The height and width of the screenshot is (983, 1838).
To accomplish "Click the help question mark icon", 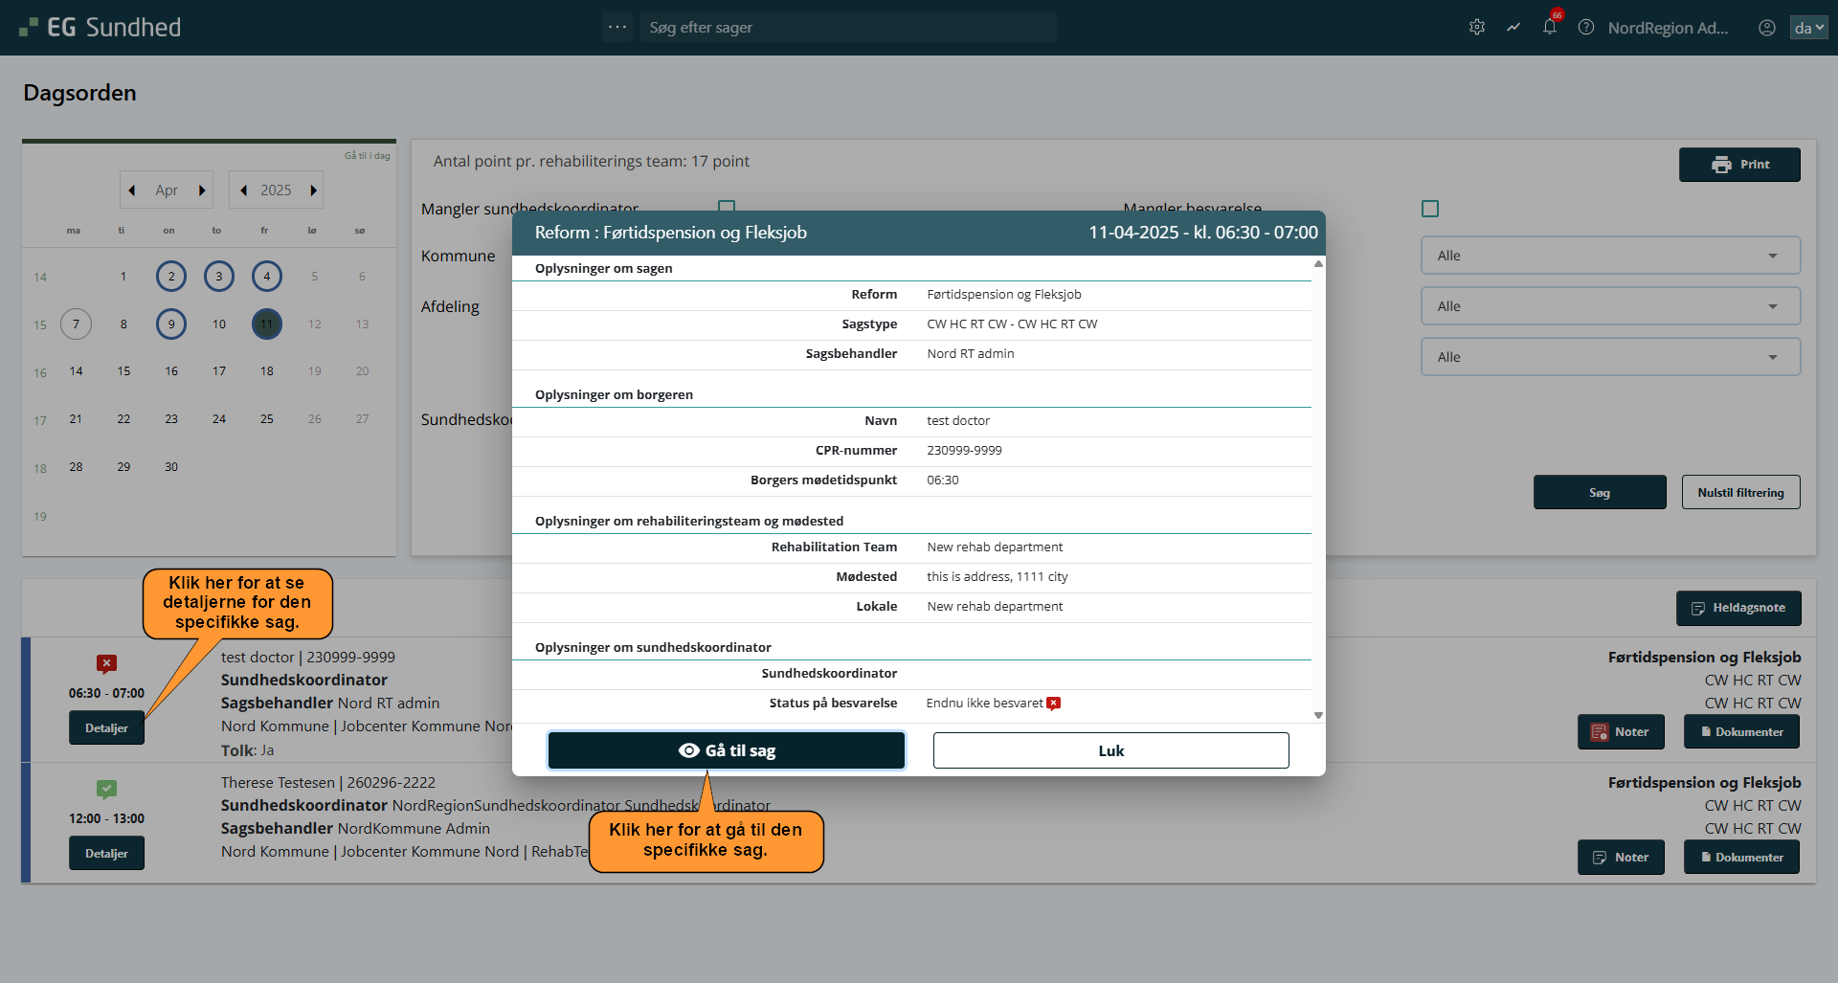I will (1586, 28).
